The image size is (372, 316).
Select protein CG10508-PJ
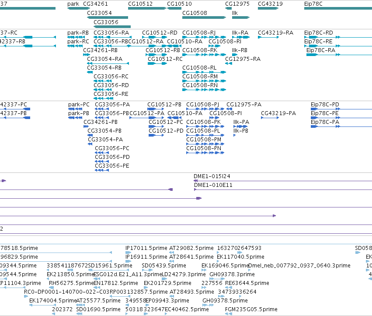click(x=202, y=105)
